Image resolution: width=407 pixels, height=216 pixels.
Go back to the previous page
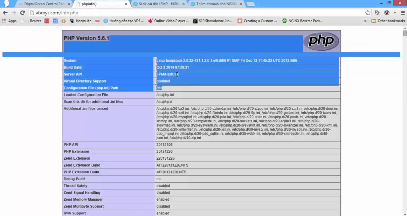tap(5, 13)
